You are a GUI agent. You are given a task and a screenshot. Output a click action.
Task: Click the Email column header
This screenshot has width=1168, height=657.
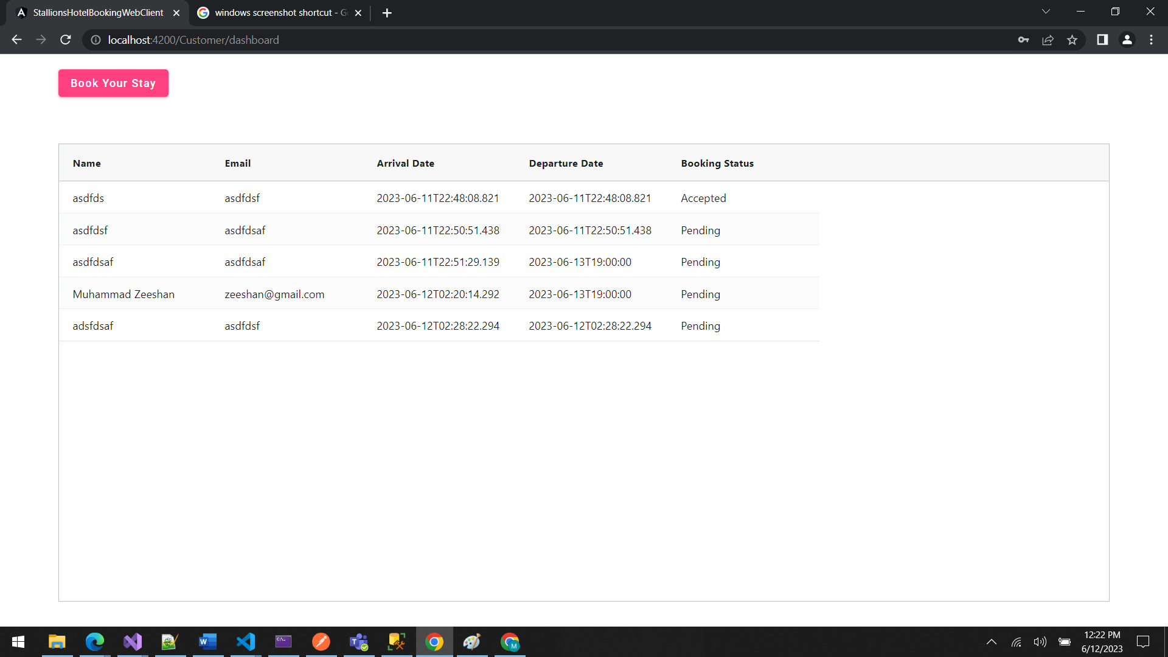[x=238, y=163]
